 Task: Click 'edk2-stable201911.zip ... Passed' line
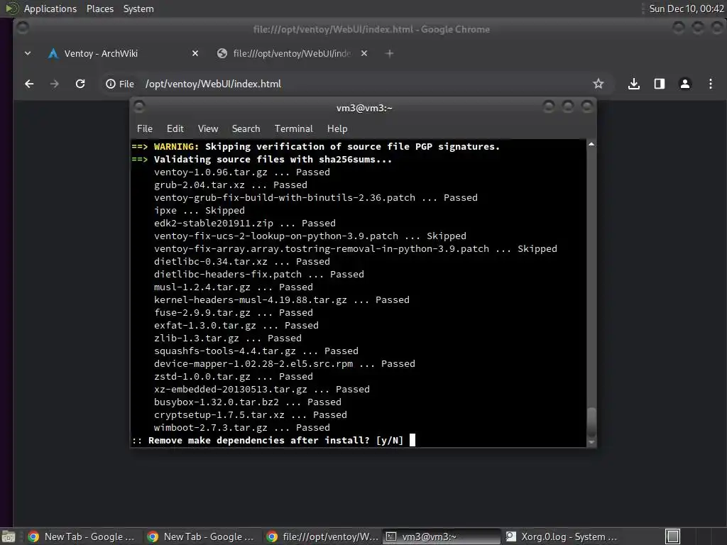click(x=245, y=224)
